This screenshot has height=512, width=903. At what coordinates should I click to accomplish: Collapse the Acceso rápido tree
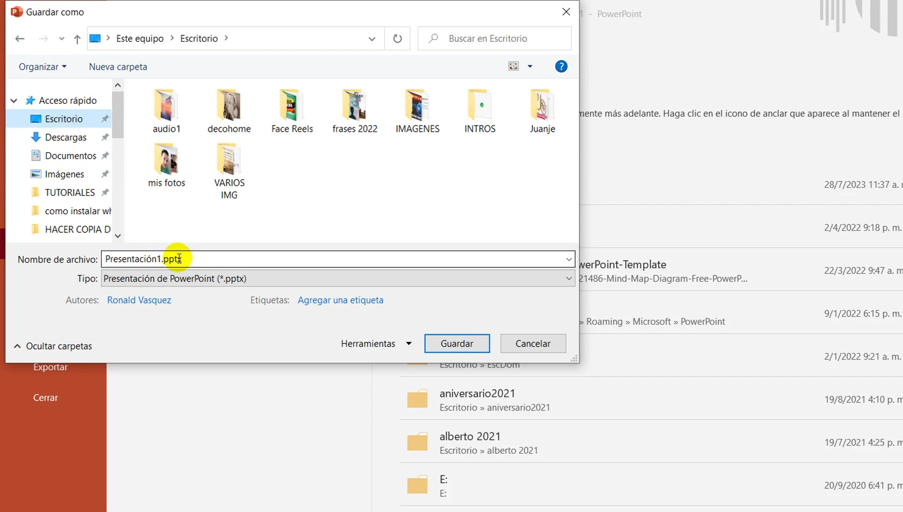pyautogui.click(x=14, y=101)
